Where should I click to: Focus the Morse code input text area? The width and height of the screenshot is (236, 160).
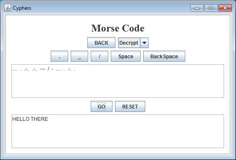coord(118,81)
